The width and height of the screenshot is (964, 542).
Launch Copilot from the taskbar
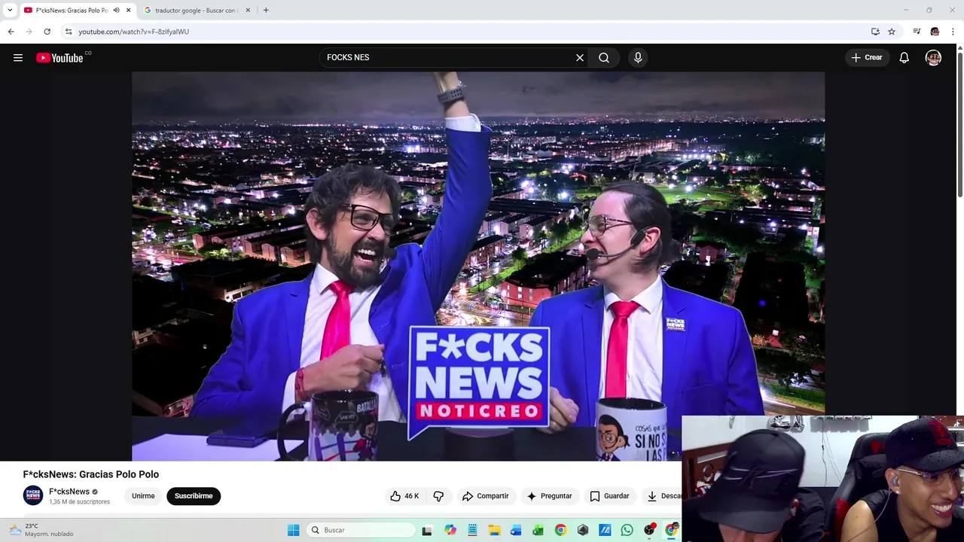450,530
